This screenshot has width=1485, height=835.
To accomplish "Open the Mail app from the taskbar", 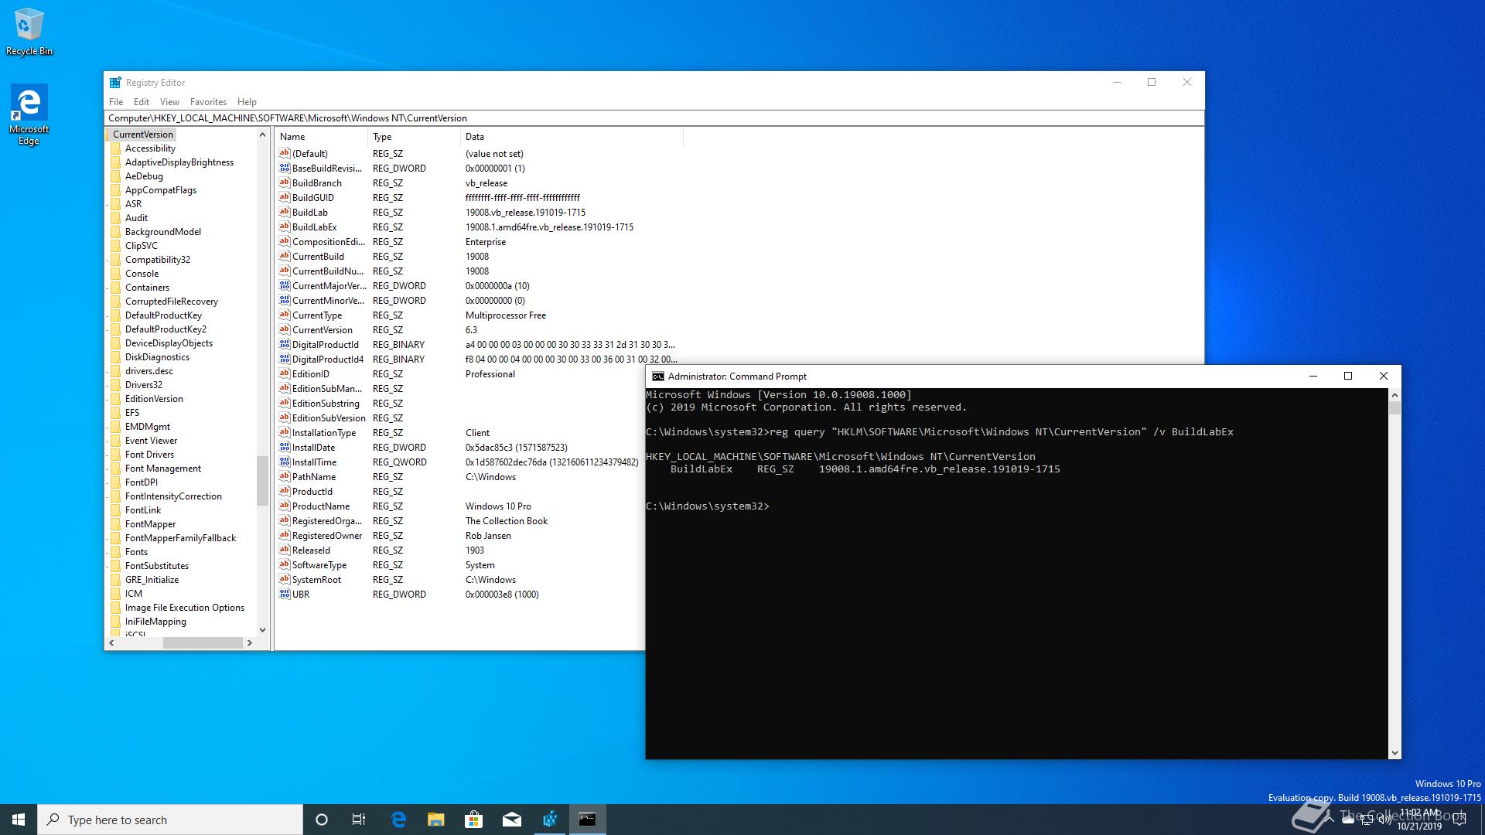I will 511,820.
